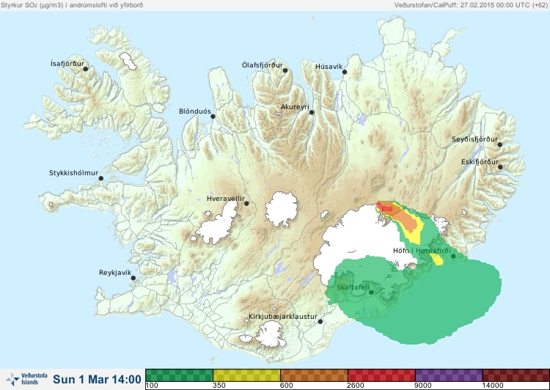Click the 'Skaftafell' label text
This screenshot has width=550, height=390.
coord(353,287)
